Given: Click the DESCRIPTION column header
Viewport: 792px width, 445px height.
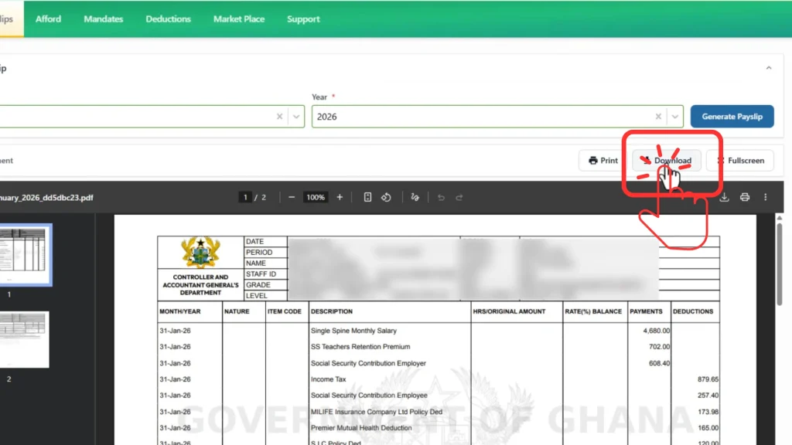Looking at the screenshot, I should click(331, 311).
